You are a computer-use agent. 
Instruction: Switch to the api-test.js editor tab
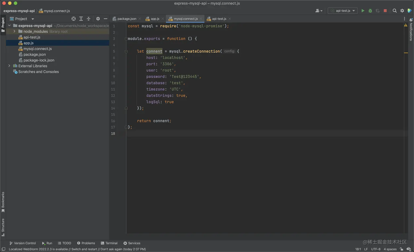tap(219, 19)
